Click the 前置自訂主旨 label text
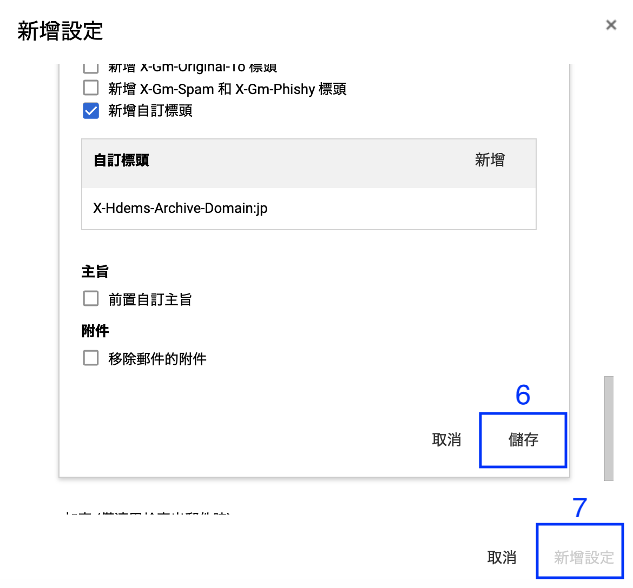633x588 pixels. point(150,299)
